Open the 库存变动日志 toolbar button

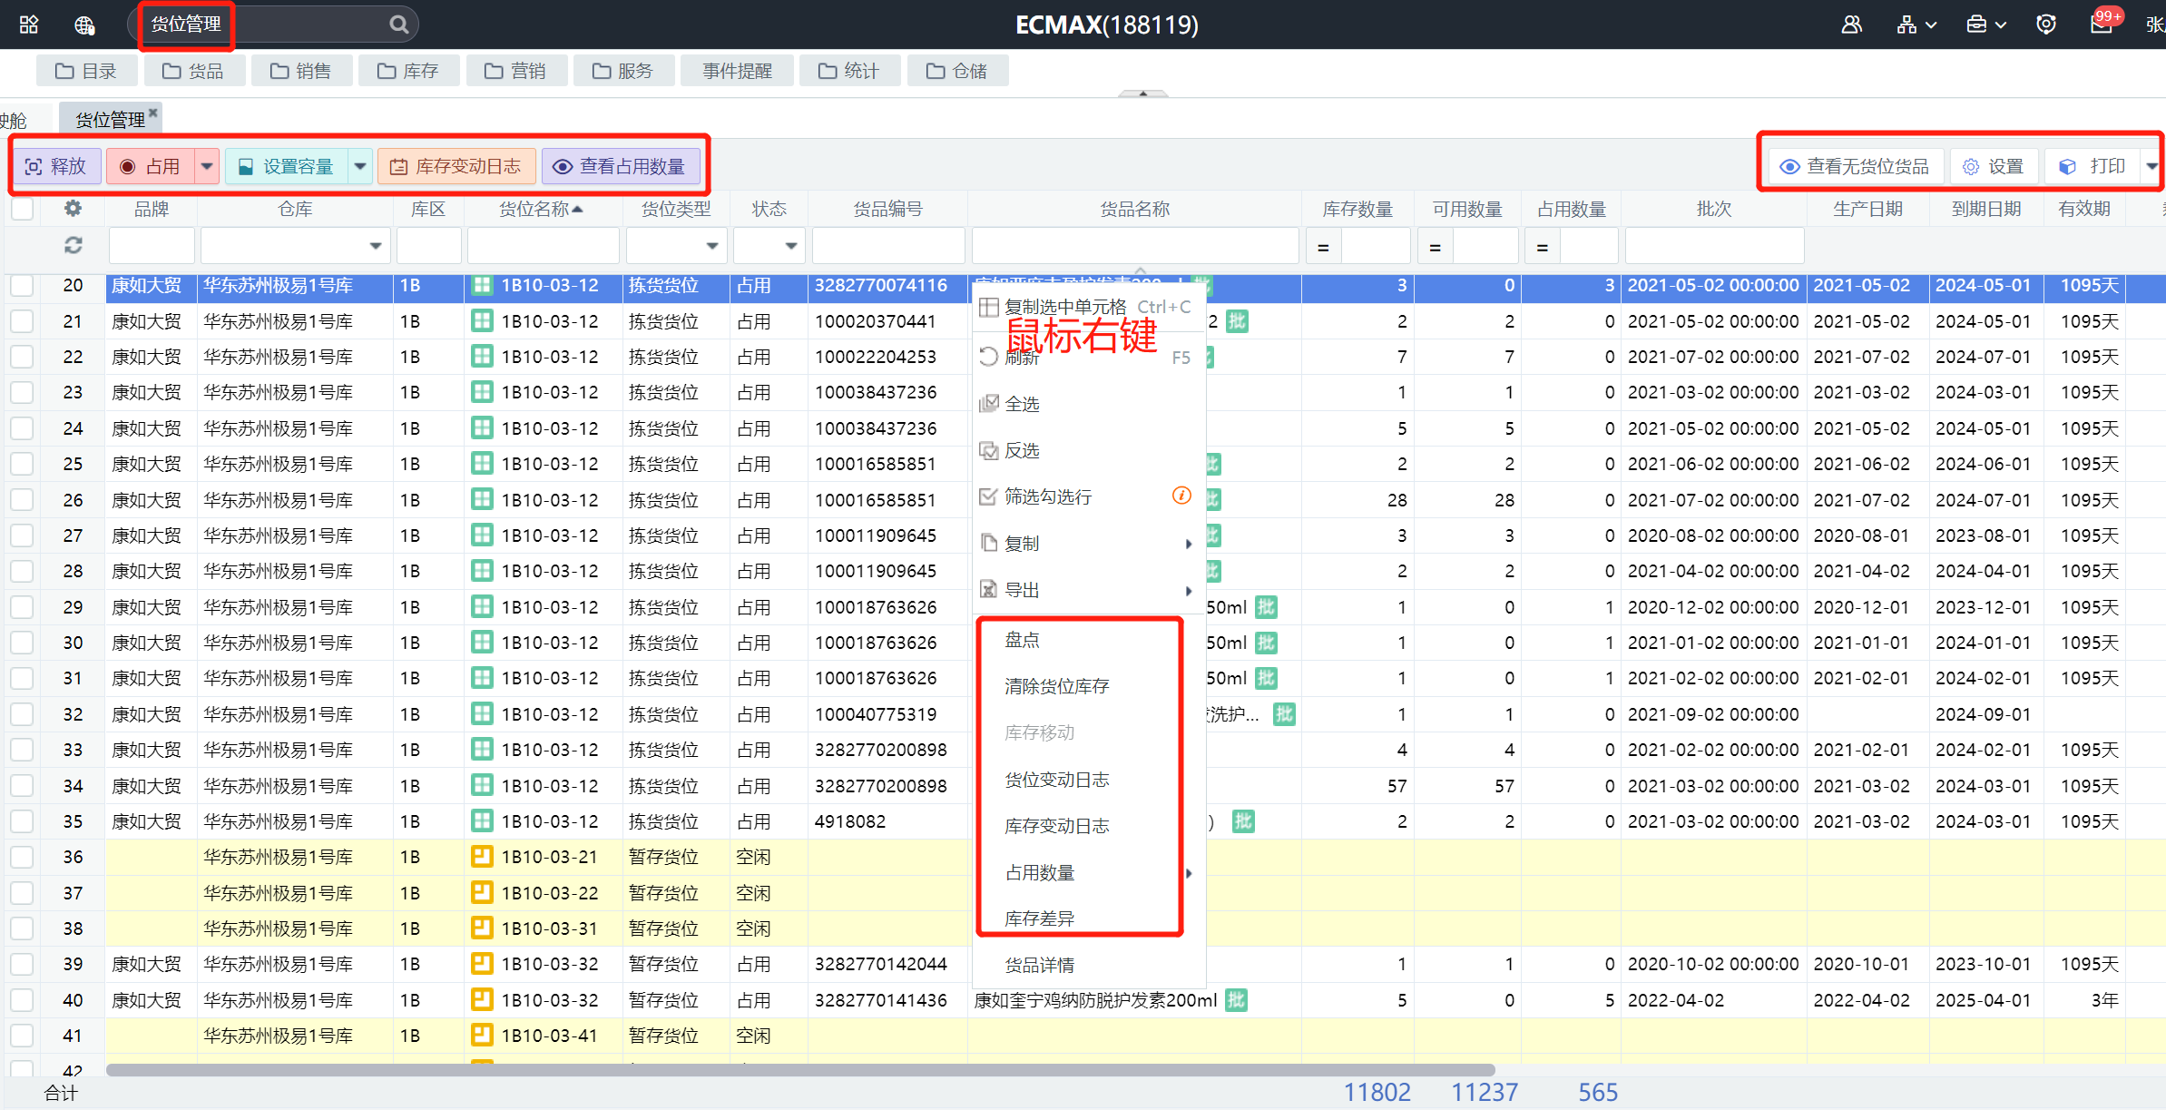tap(456, 166)
